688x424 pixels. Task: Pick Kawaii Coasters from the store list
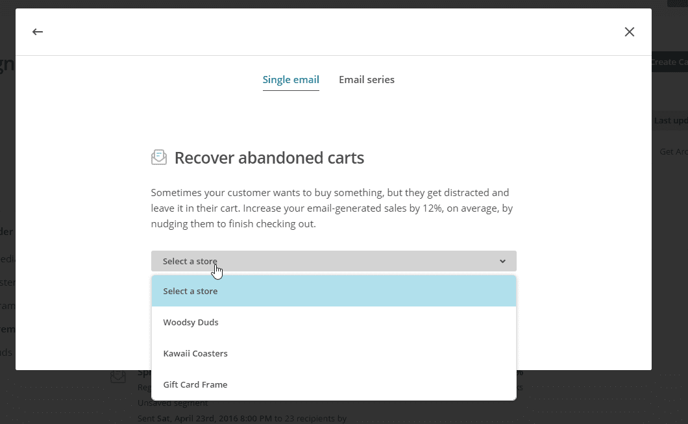coord(334,353)
